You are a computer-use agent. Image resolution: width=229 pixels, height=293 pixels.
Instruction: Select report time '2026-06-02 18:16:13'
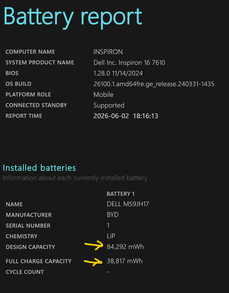click(x=126, y=116)
